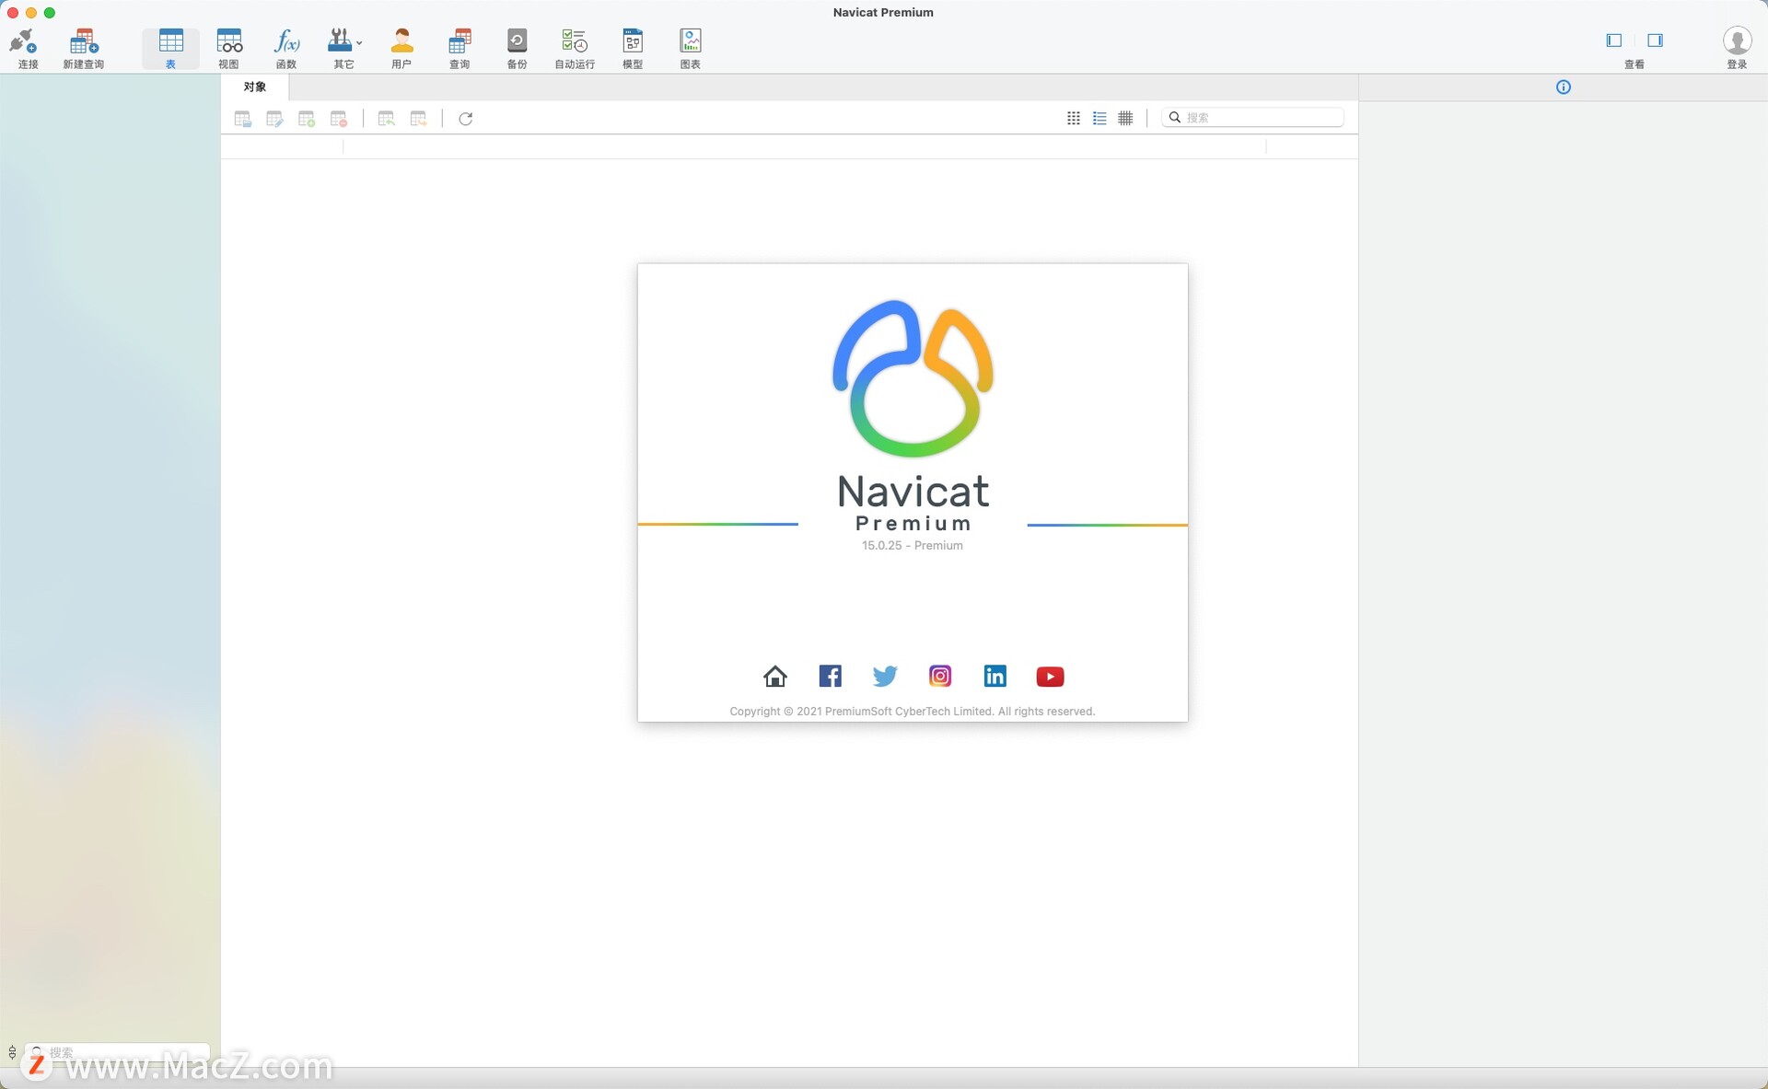Switch to list view
1768x1089 pixels.
pyautogui.click(x=1099, y=118)
